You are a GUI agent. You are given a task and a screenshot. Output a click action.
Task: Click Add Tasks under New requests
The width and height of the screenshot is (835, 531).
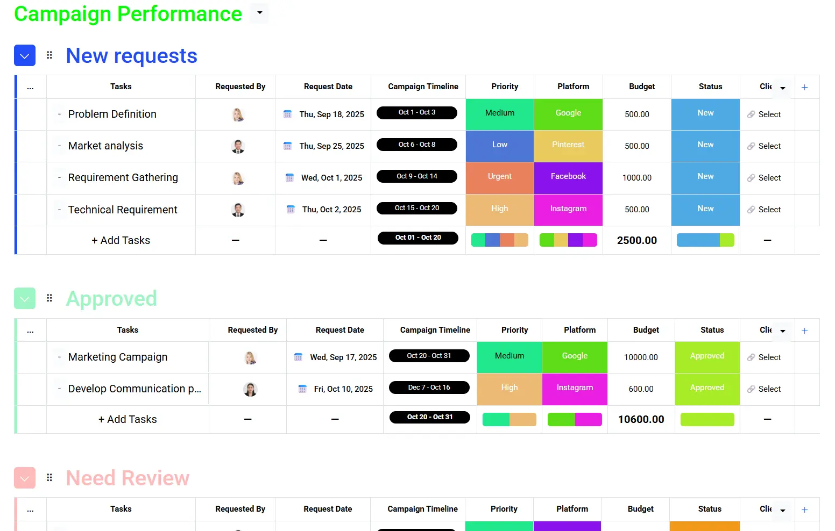click(121, 240)
